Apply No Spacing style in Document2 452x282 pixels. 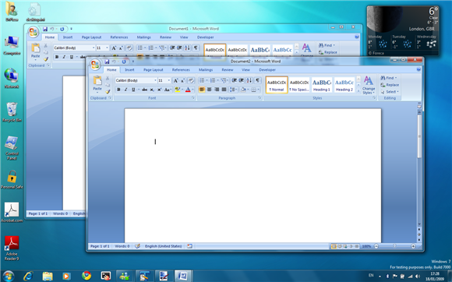[x=299, y=85]
